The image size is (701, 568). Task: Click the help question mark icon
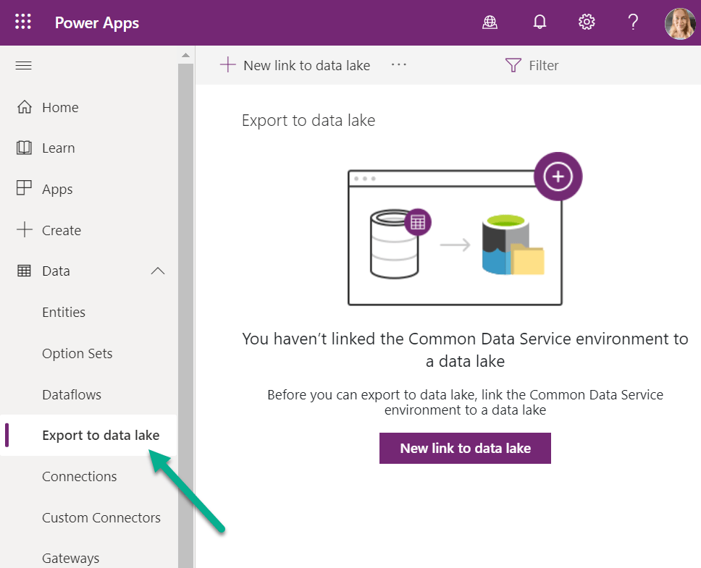pos(632,22)
